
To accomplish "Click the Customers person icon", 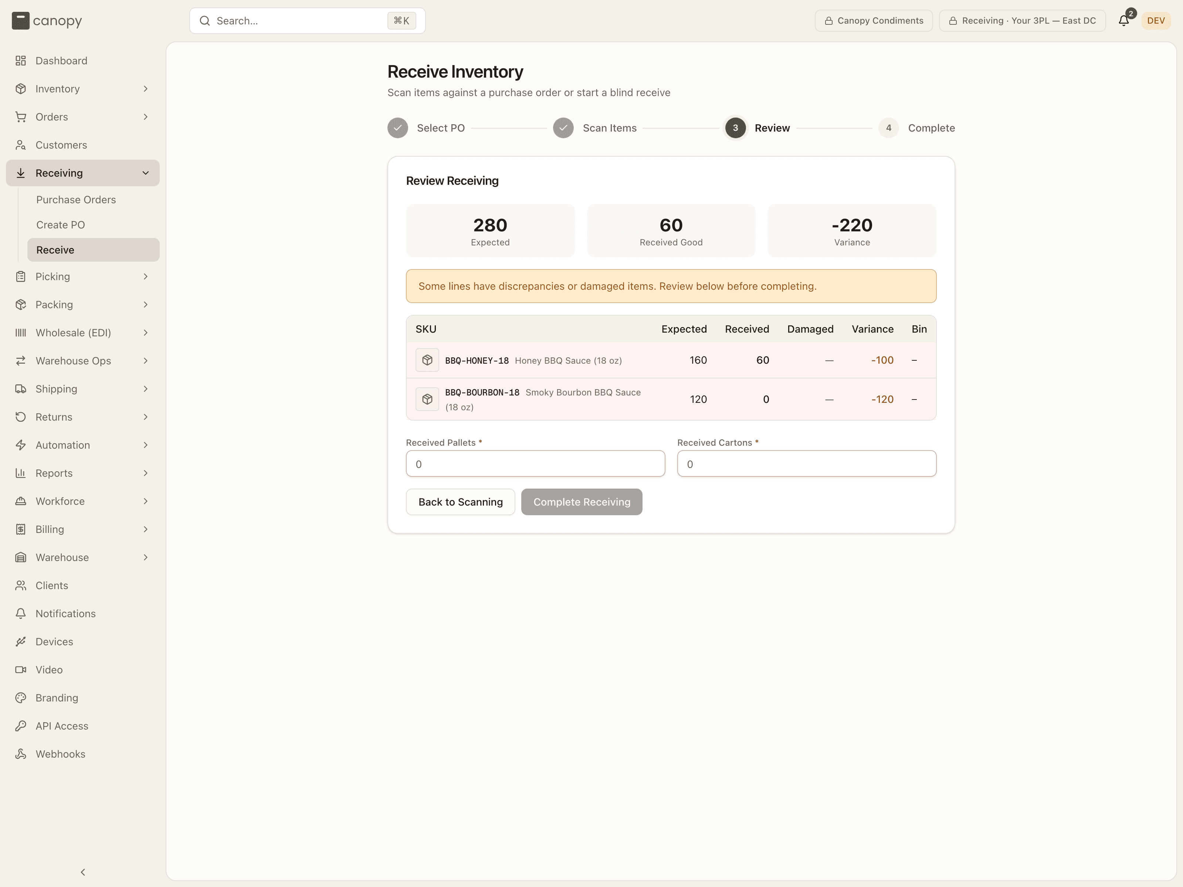I will [21, 145].
